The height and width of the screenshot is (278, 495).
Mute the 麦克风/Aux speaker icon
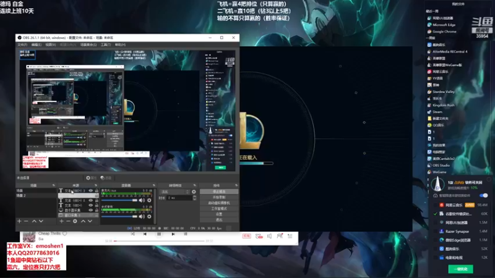point(142,200)
